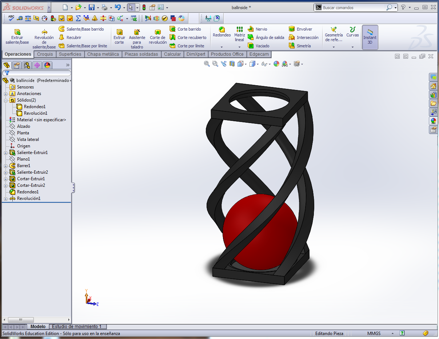439x339 pixels.
Task: Open Estudio de movimiento 1 tab
Action: pyautogui.click(x=77, y=327)
